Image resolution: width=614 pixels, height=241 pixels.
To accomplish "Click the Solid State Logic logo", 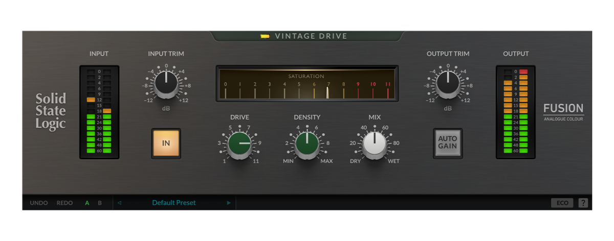I will [50, 111].
